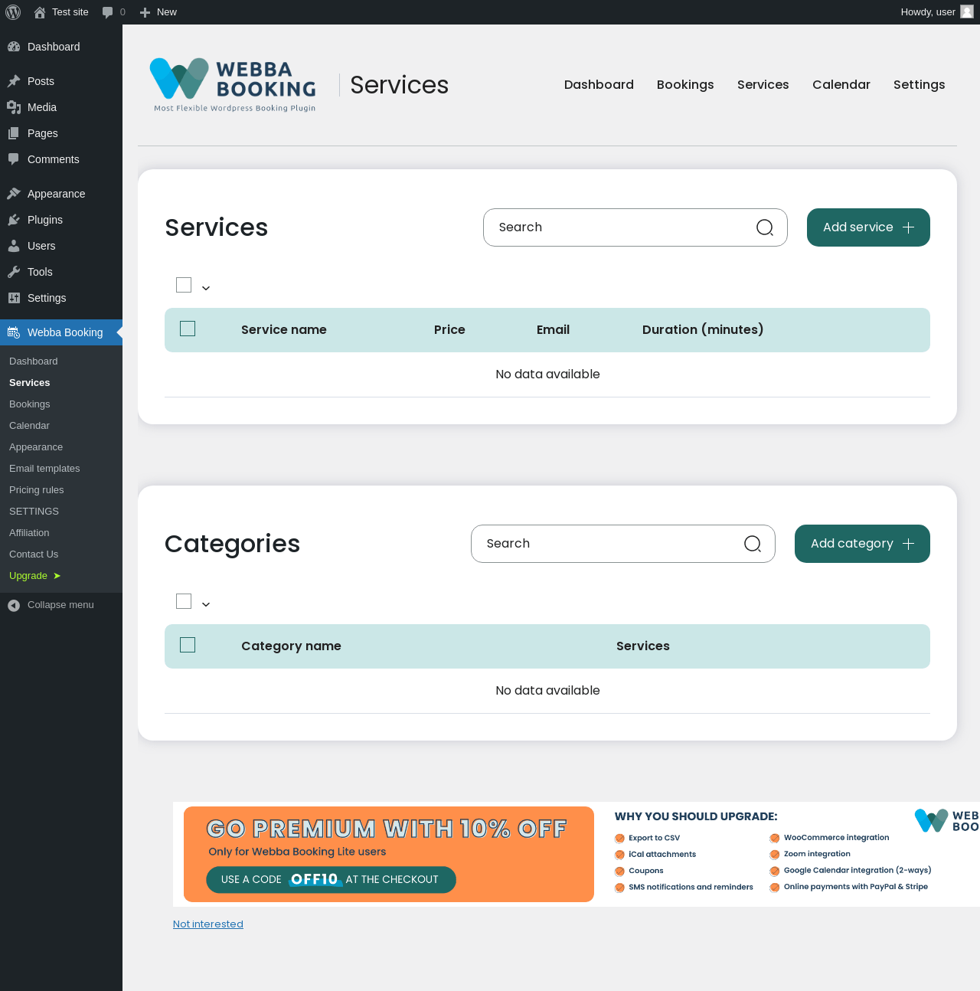Check the Services table header checkbox
This screenshot has width=980, height=991.
click(x=188, y=329)
